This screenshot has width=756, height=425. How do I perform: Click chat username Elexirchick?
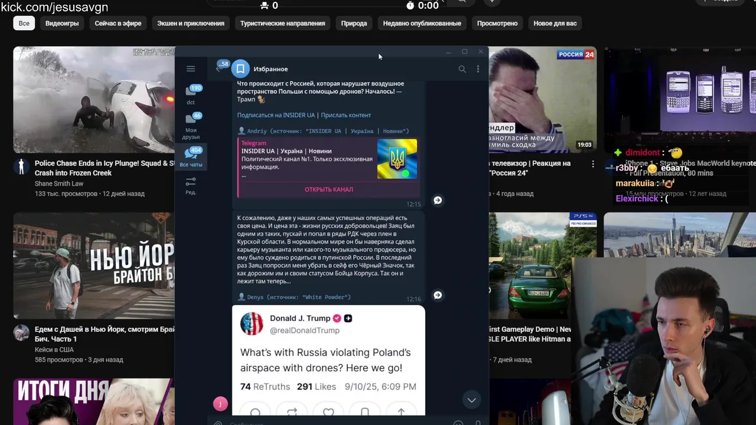click(637, 199)
